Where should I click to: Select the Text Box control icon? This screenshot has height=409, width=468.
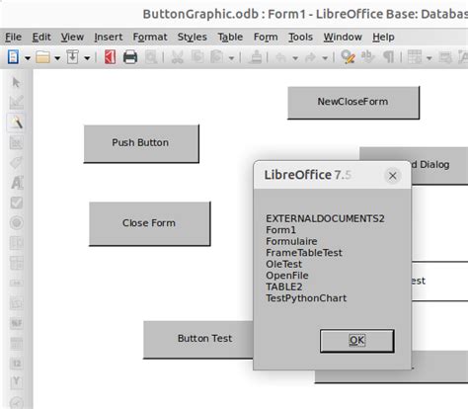(x=17, y=183)
